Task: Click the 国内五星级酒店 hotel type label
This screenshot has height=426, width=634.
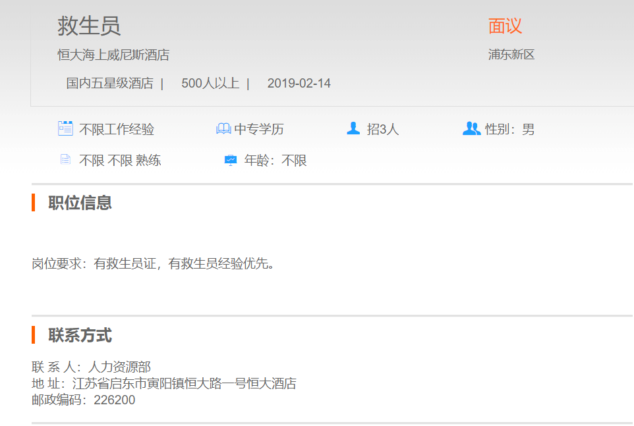Action: pyautogui.click(x=109, y=84)
